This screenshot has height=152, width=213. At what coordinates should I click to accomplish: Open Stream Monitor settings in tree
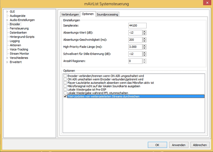tap(19, 53)
